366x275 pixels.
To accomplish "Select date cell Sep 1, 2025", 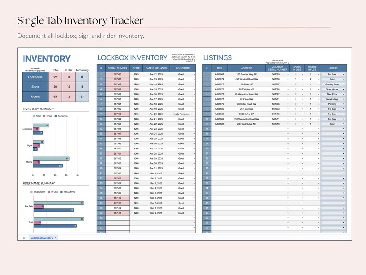I will point(156,173).
